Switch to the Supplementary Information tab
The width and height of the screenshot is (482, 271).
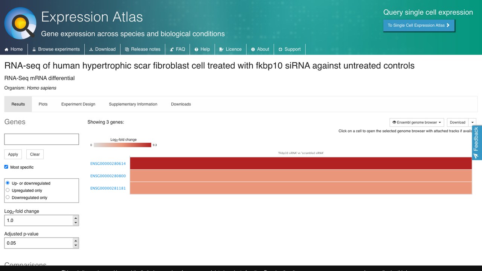[x=133, y=104]
